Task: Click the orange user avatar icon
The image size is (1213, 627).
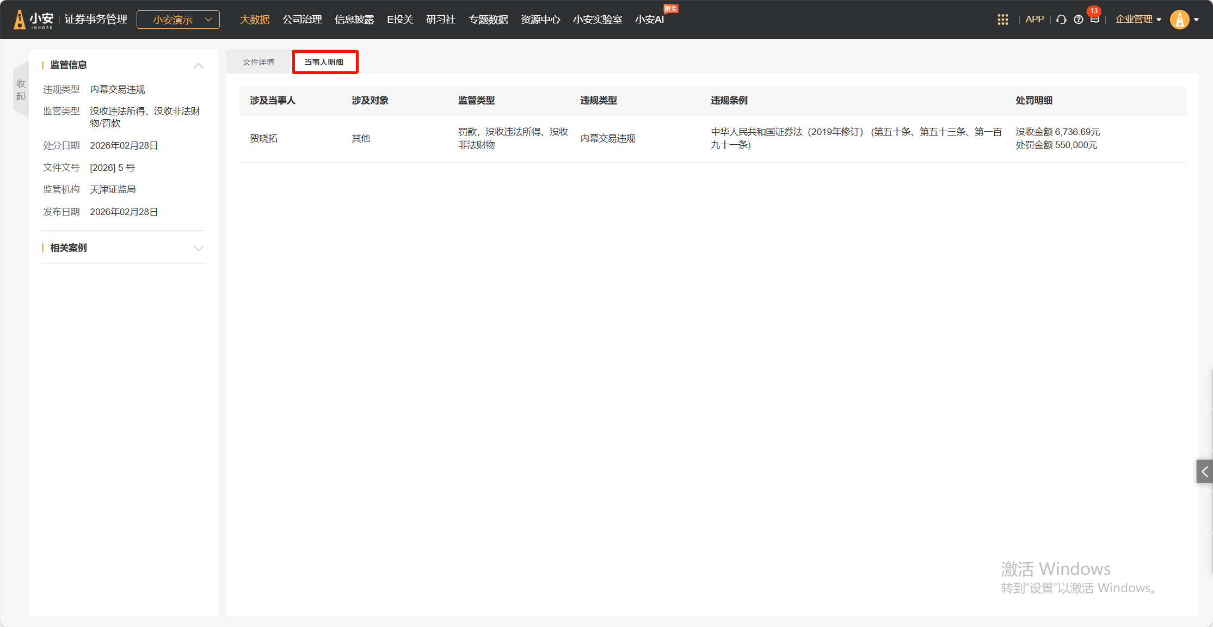Action: [x=1179, y=20]
